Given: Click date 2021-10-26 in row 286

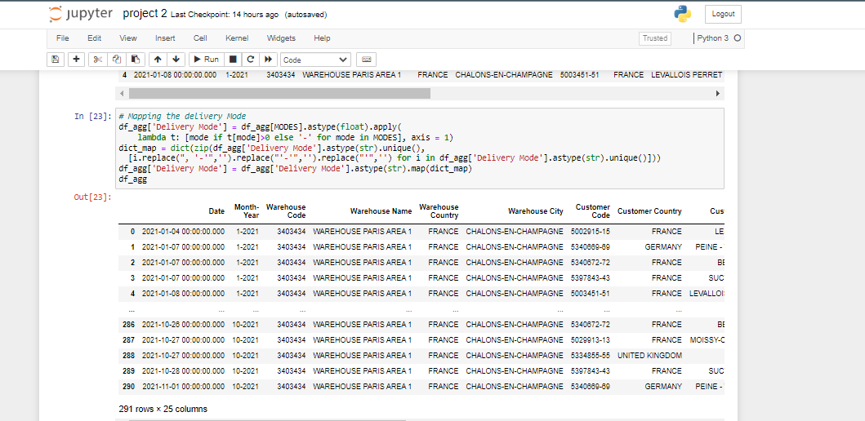Looking at the screenshot, I should coord(183,325).
